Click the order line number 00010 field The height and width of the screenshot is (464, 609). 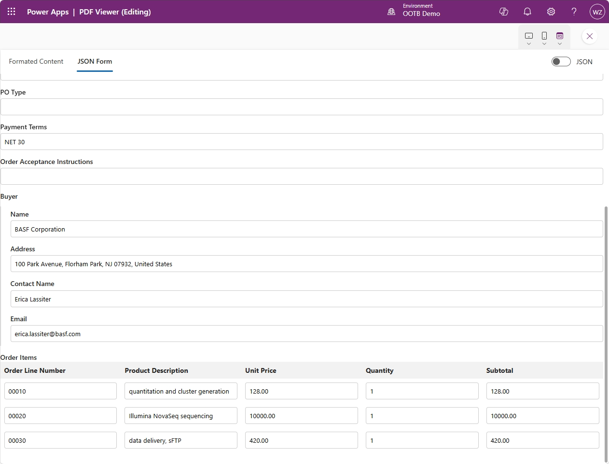pyautogui.click(x=60, y=391)
